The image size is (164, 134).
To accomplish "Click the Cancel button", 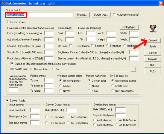I will point(153,53).
